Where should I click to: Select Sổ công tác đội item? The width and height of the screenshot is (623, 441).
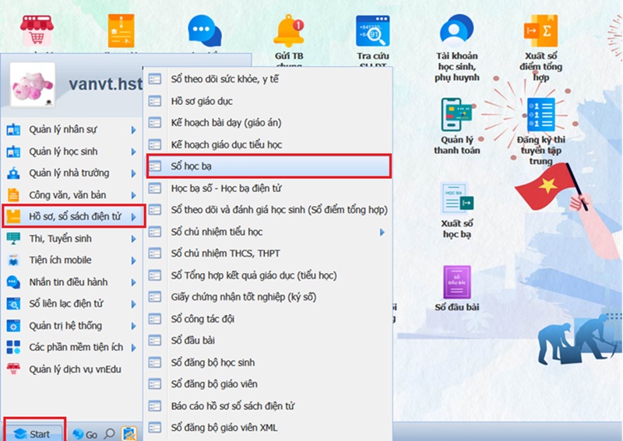pyautogui.click(x=269, y=319)
